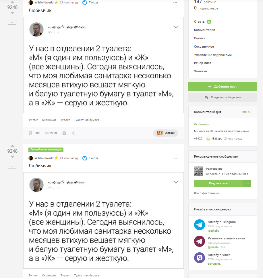Share the first post via share icon

[x=73, y=133]
